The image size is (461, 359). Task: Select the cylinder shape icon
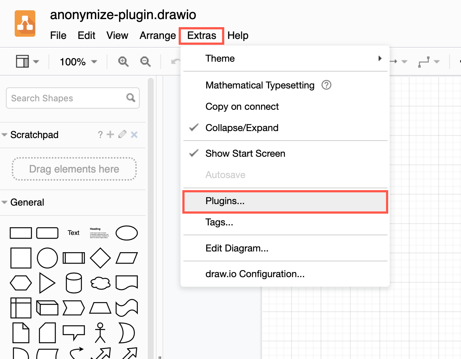pos(74,283)
